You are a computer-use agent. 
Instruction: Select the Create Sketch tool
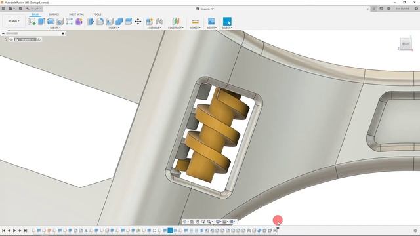point(32,22)
